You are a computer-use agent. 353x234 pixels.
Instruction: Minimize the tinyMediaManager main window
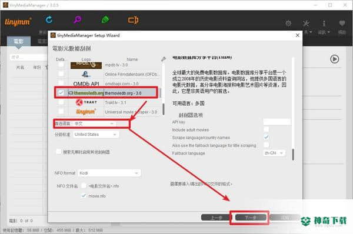tap(315, 5)
